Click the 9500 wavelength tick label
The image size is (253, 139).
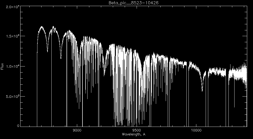coord(137,130)
